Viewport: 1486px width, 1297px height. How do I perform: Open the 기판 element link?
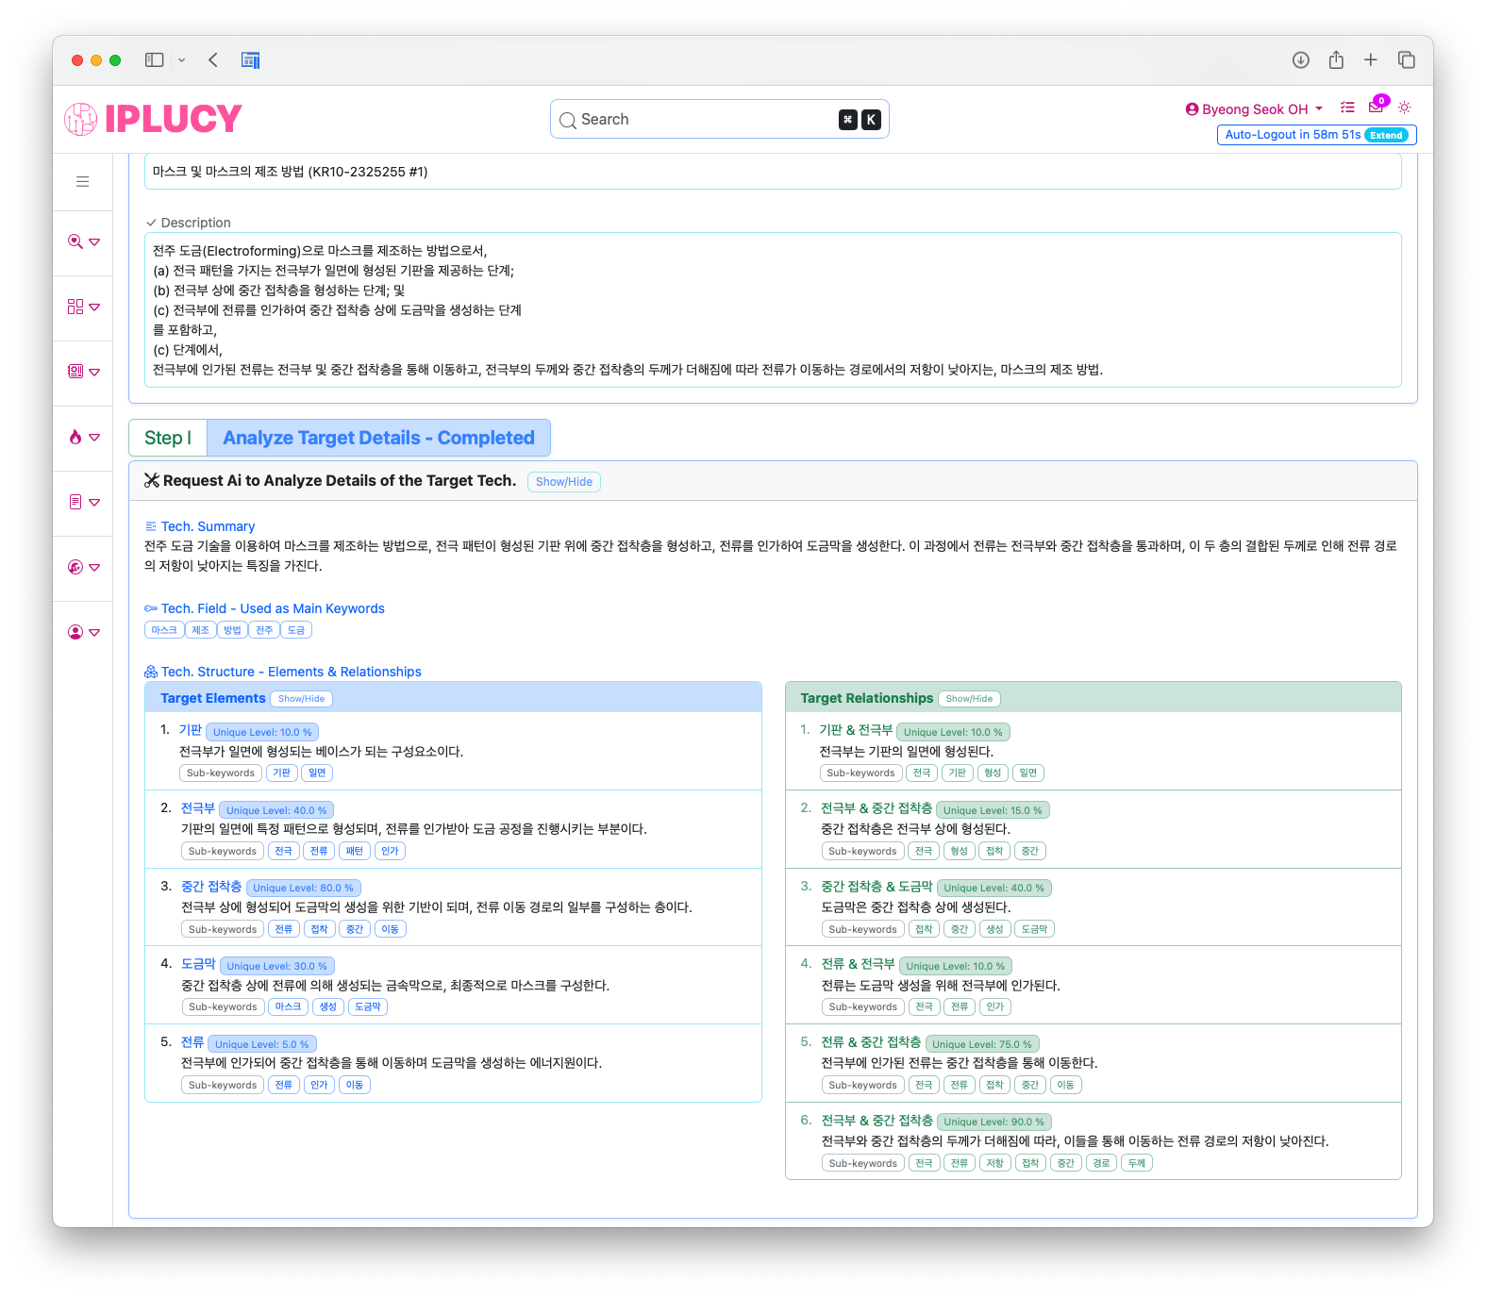191,730
